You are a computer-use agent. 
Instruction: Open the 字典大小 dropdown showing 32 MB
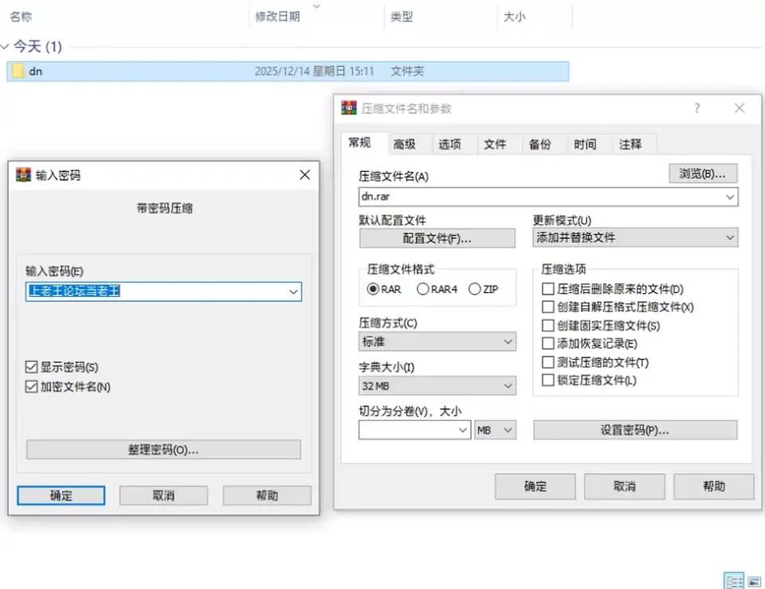coord(437,386)
